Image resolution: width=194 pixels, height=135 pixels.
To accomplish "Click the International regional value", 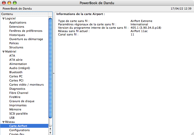I will (x=139, y=24).
